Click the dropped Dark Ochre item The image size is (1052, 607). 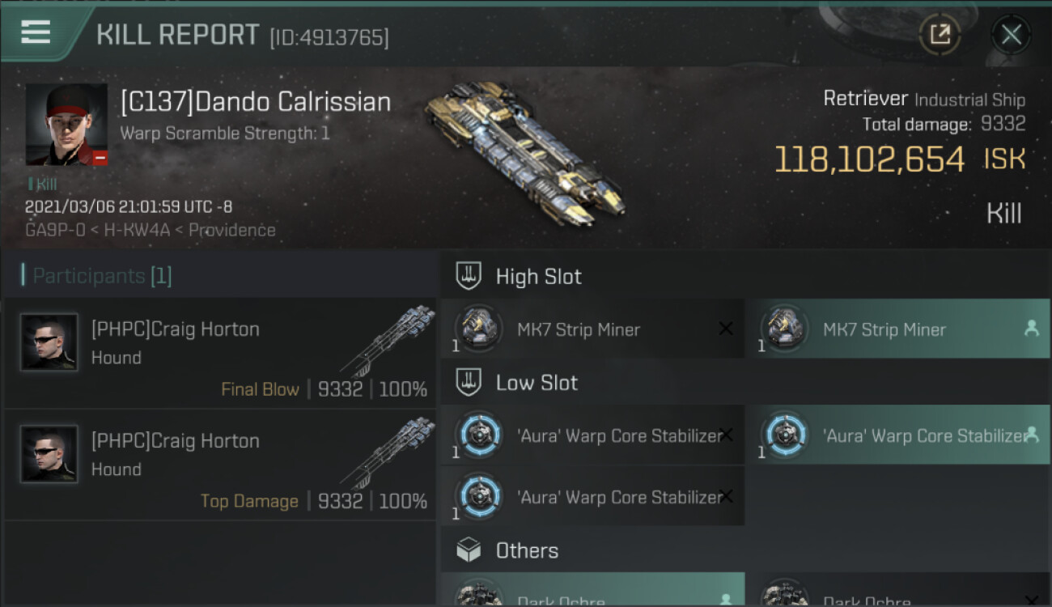[592, 595]
